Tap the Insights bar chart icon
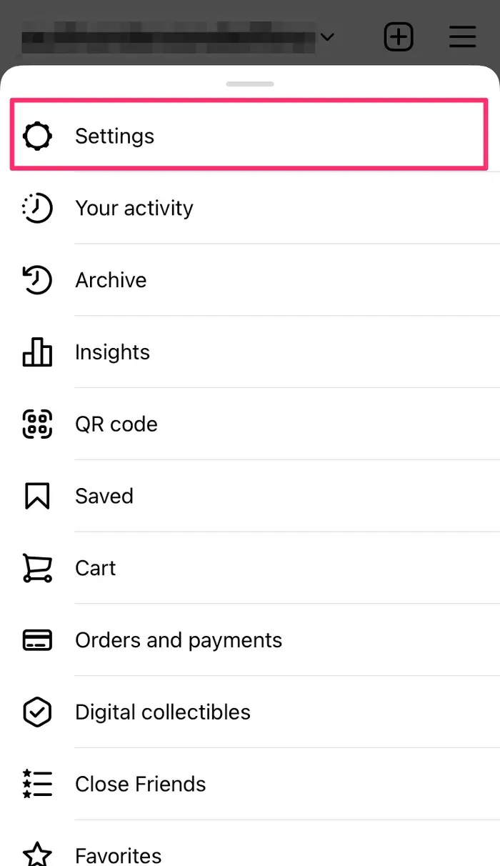500x866 pixels. [37, 352]
